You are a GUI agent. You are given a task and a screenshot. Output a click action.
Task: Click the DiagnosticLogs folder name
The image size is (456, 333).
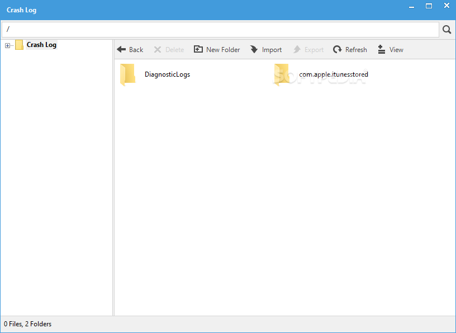tap(167, 74)
